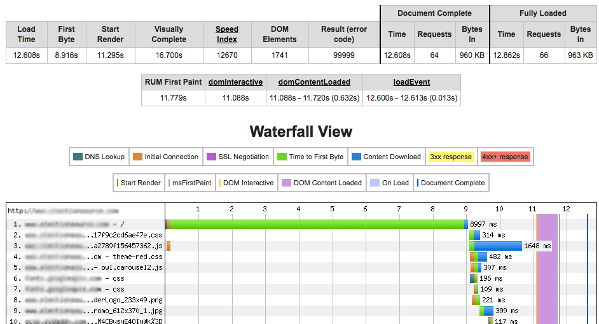599x324 pixels.
Task: Select the 8997 ms green waterfall bar
Action: [x=317, y=224]
